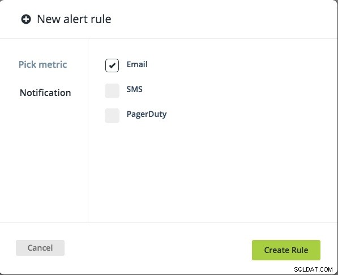This screenshot has height=275, width=338.
Task: Dismiss the dialog via Cancel
Action: pos(40,248)
